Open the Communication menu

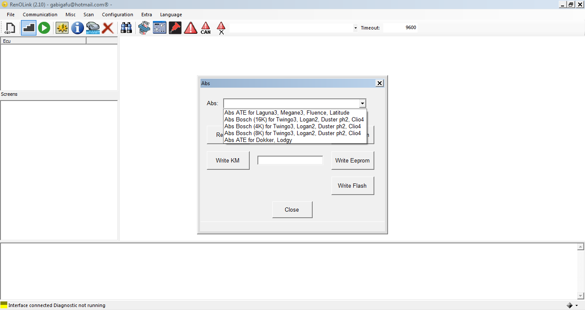tap(40, 15)
